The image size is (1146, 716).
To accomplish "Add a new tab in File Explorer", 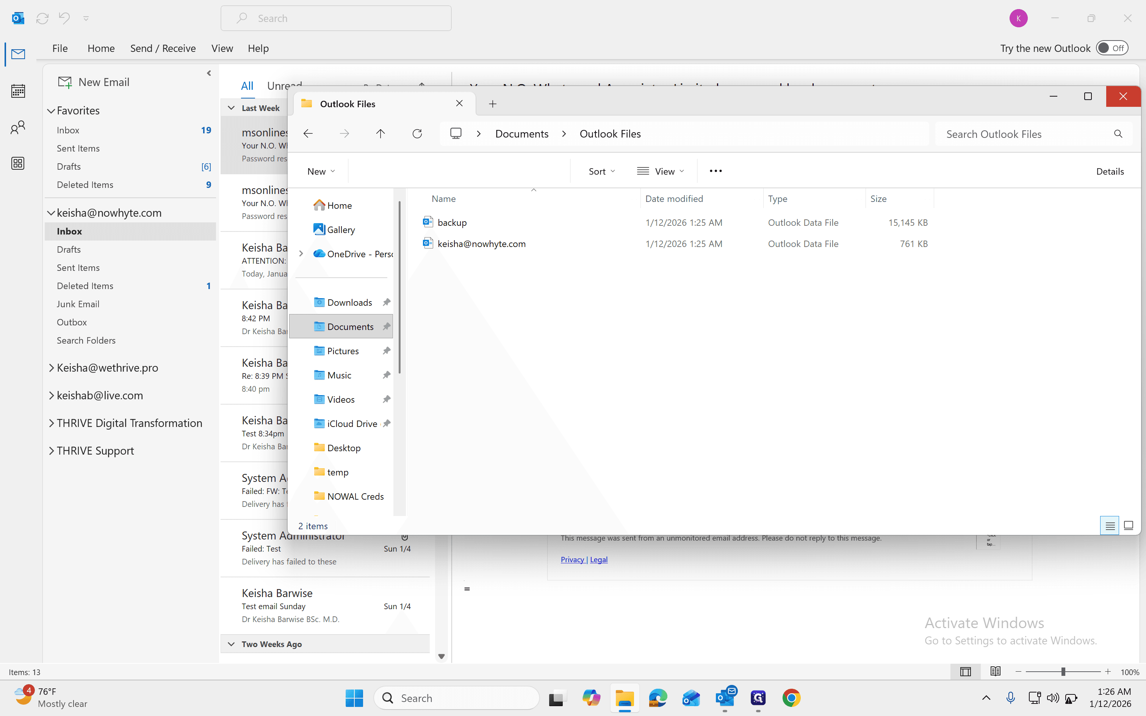I will 493,104.
